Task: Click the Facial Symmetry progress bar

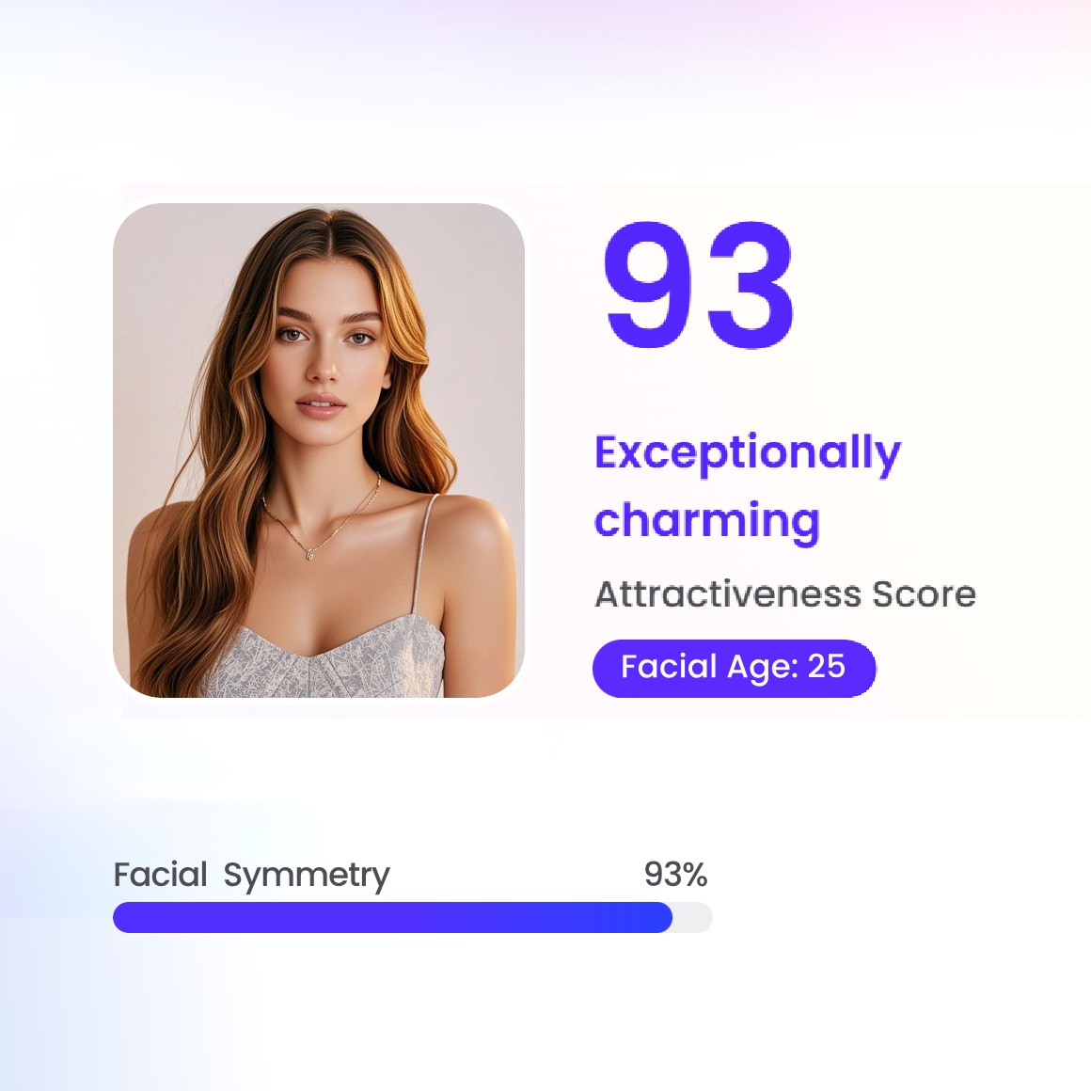Action: click(x=414, y=917)
